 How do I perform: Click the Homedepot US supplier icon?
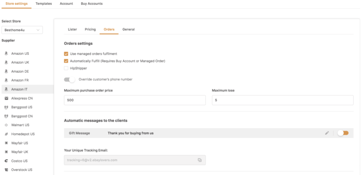(6, 134)
